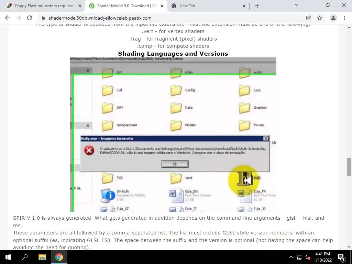
Task: Click the Bully folder screenshot image
Action: (173, 135)
